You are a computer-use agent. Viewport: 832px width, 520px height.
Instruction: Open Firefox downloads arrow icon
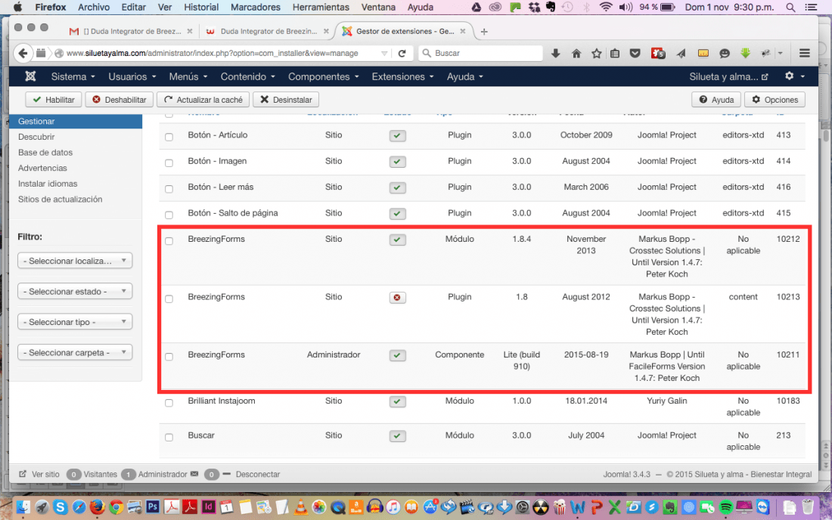[x=556, y=53]
